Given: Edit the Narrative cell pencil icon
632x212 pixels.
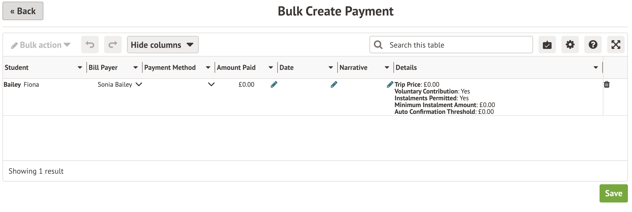Looking at the screenshot, I should [x=334, y=85].
